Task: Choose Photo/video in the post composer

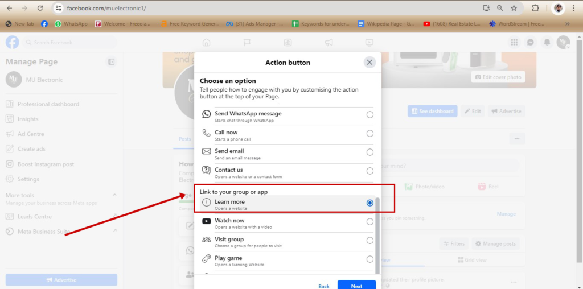Action: tap(424, 187)
